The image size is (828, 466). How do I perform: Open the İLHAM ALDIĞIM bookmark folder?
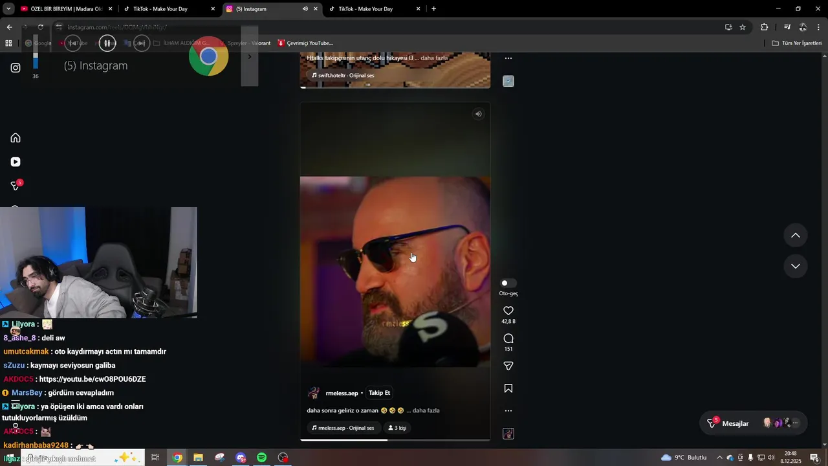pyautogui.click(x=181, y=43)
